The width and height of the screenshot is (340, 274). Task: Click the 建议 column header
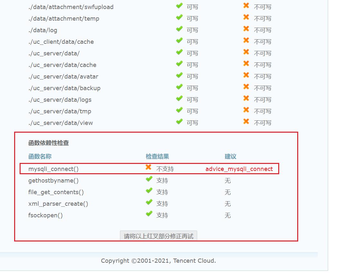click(230, 156)
